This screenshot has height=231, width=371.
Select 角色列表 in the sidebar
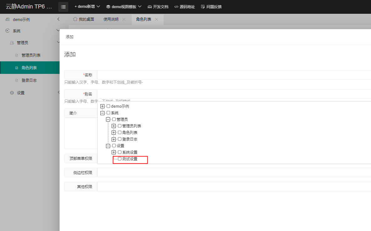pos(30,68)
